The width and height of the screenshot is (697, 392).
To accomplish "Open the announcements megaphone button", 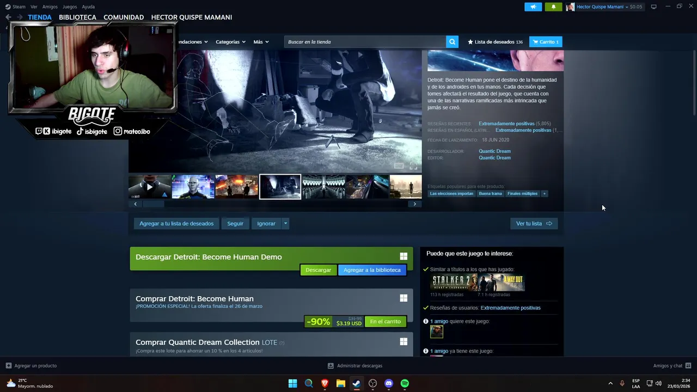I will click(x=533, y=7).
